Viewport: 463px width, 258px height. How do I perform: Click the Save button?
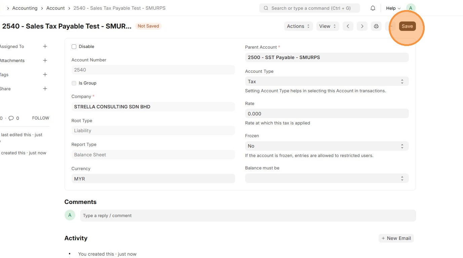tap(407, 26)
